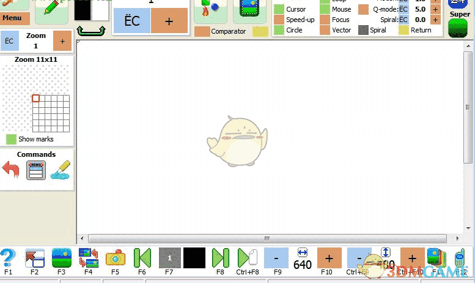Screen dimensions: 475x283
Task: Pick the black foreground color swatch
Action: (83, 10)
